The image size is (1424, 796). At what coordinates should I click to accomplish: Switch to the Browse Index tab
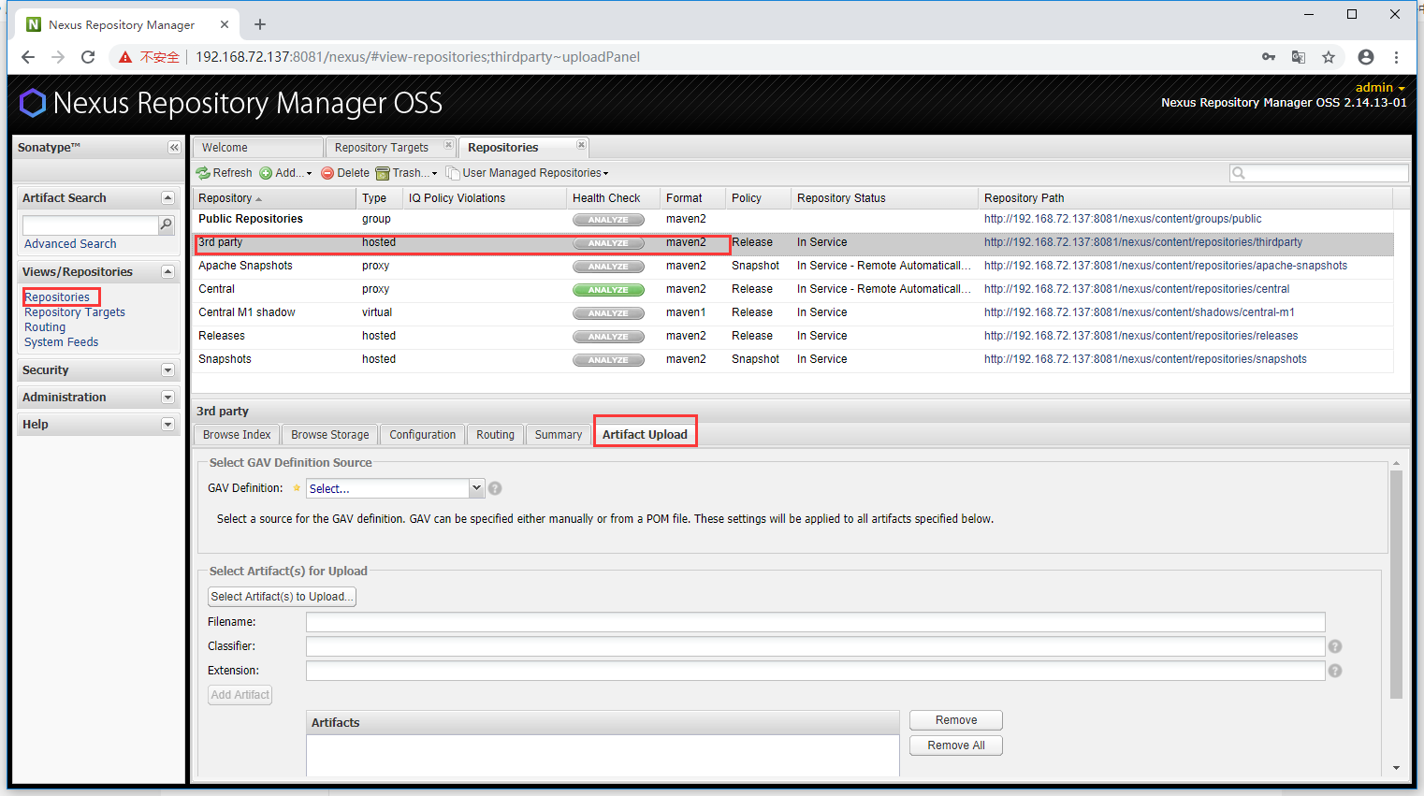237,435
